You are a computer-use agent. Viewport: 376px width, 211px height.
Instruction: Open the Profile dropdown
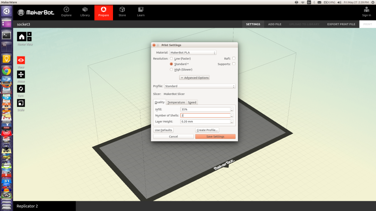coord(200,86)
